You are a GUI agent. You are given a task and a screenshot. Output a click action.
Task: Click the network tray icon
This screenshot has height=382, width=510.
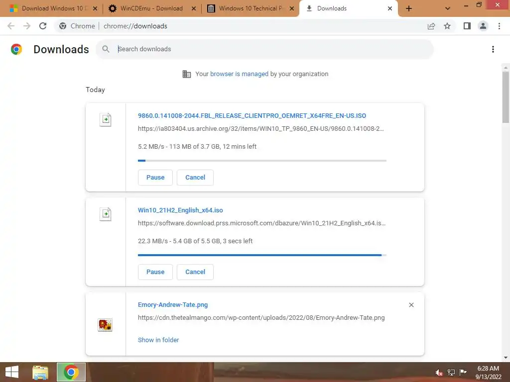(451, 372)
